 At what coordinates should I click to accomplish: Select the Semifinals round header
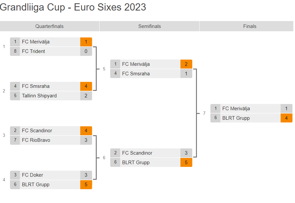click(x=149, y=26)
